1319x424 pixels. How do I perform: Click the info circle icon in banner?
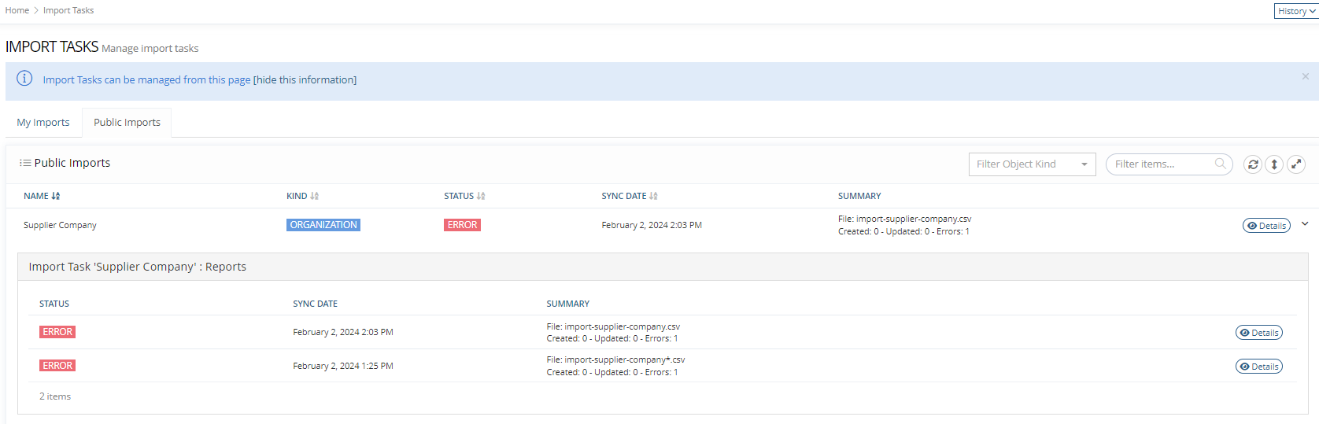click(x=24, y=79)
